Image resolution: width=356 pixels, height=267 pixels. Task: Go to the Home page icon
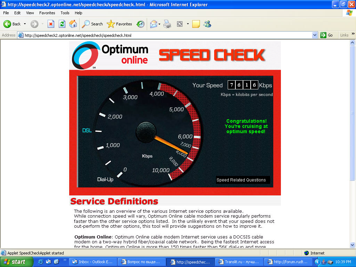click(73, 24)
